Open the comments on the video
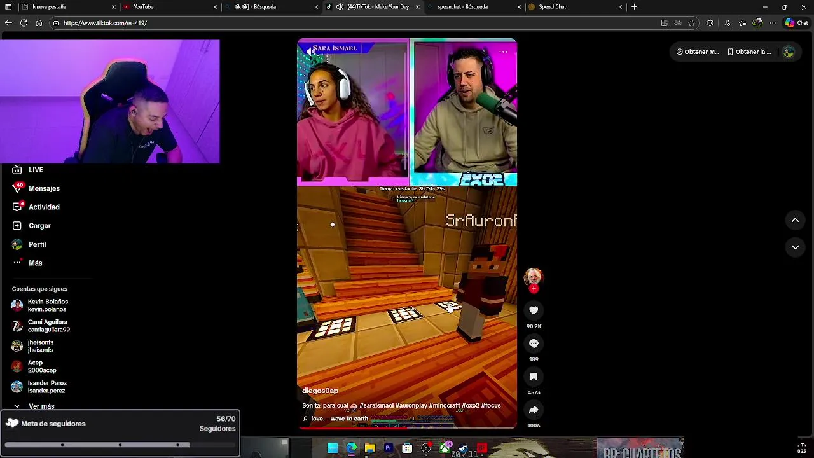Image resolution: width=814 pixels, height=458 pixels. point(534,343)
